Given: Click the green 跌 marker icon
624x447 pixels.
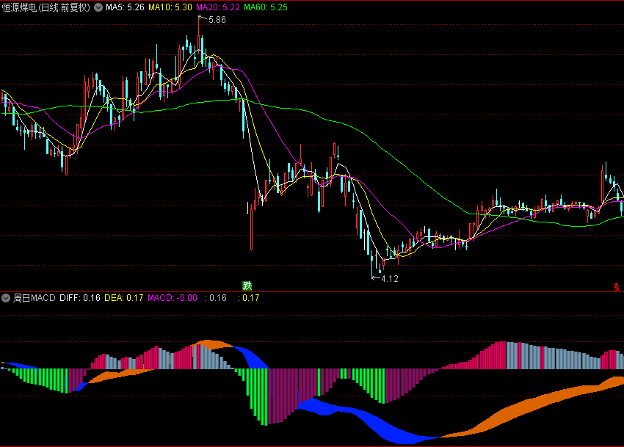Looking at the screenshot, I should click(247, 286).
